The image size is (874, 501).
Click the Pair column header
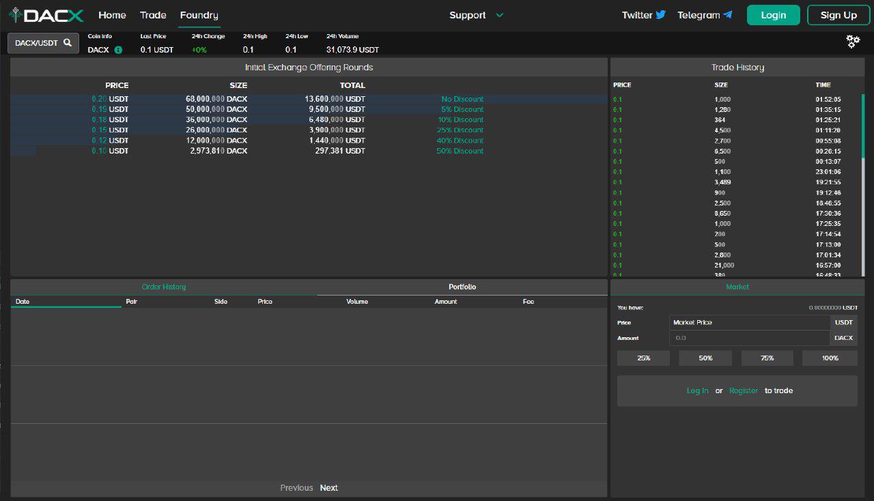[132, 301]
